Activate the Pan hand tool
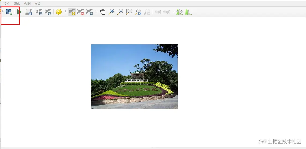This screenshot has height=149, width=306. (x=103, y=12)
